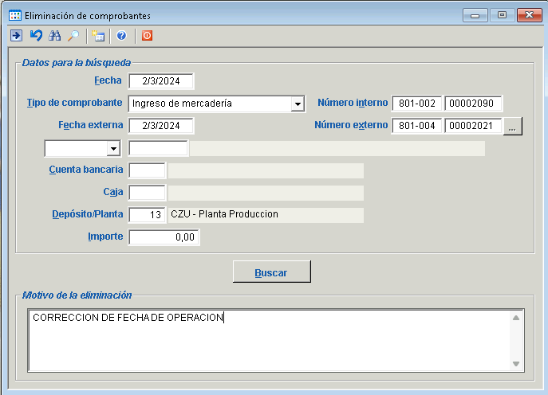Screen dimensions: 548x395
Task: Click the Fecha date input field
Action: click(x=161, y=81)
